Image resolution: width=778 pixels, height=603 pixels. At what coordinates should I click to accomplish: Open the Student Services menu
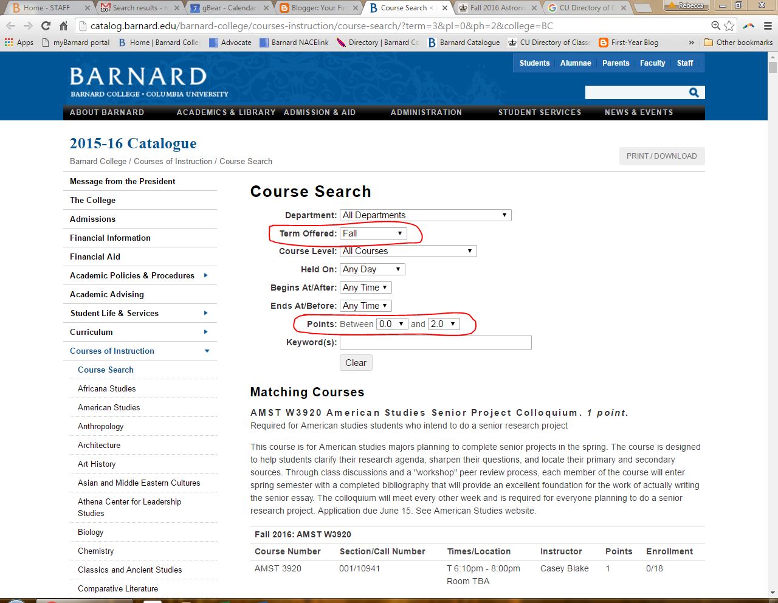[x=540, y=112]
